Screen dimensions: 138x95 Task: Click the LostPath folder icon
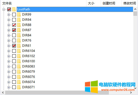14,9
